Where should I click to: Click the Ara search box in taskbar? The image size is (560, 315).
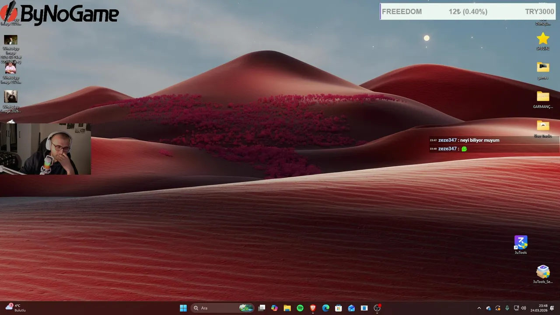coord(223,308)
